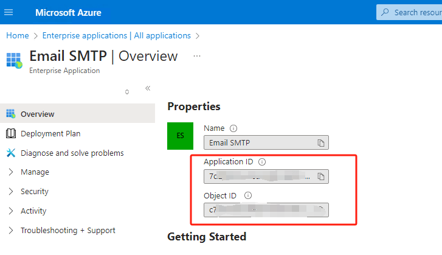Select Overview in the side menu

(x=37, y=114)
